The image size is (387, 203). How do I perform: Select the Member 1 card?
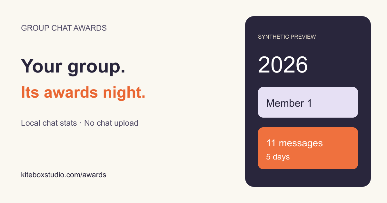click(308, 102)
